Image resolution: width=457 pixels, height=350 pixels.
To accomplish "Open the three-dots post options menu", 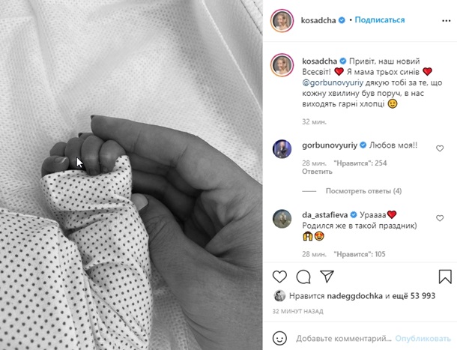I will pyautogui.click(x=447, y=20).
